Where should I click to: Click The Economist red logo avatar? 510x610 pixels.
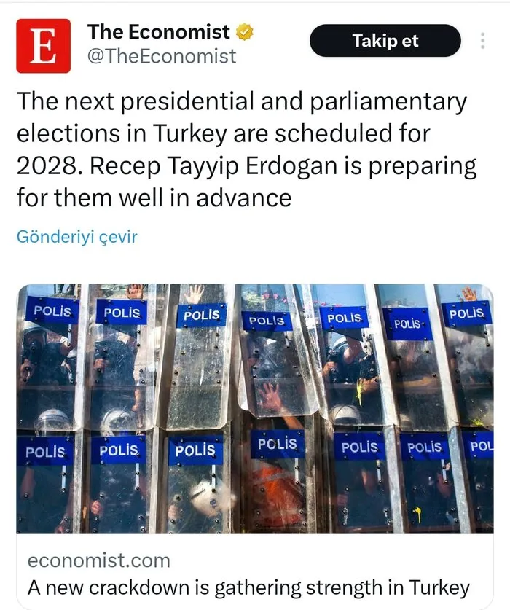click(44, 45)
